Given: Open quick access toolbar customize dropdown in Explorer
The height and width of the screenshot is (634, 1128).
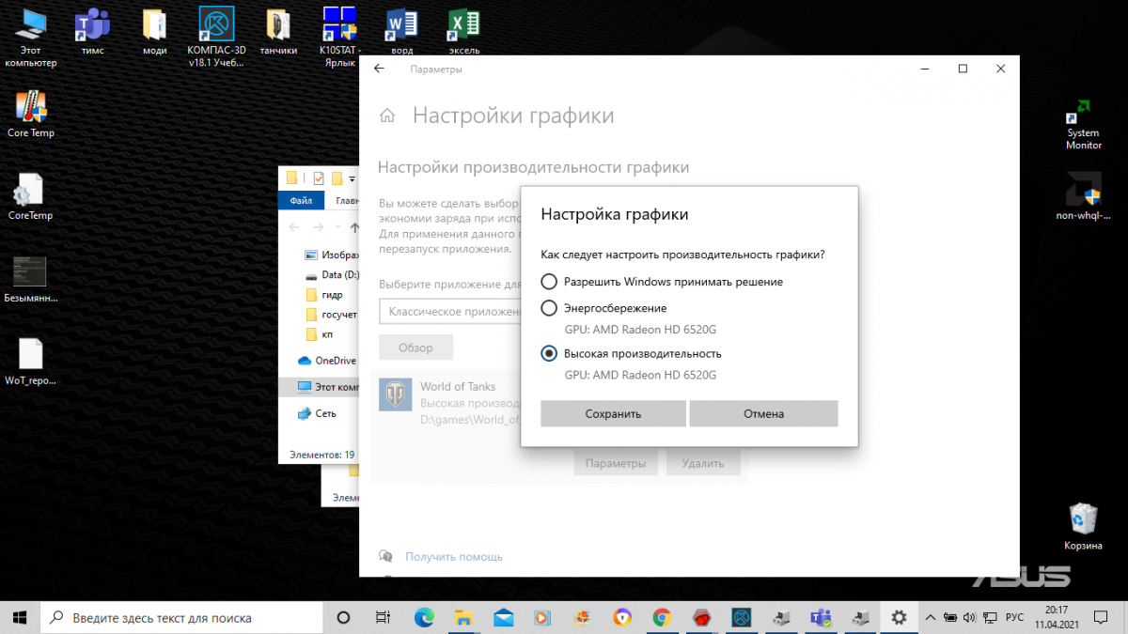Looking at the screenshot, I should click(352, 178).
